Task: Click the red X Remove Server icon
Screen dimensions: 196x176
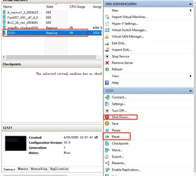Action: point(107,63)
